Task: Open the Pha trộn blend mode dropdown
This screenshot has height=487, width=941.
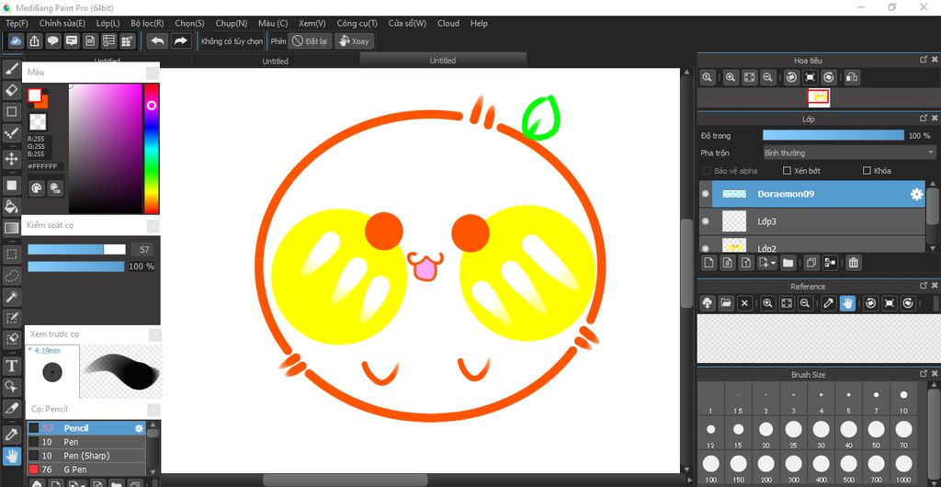Action: pos(849,153)
